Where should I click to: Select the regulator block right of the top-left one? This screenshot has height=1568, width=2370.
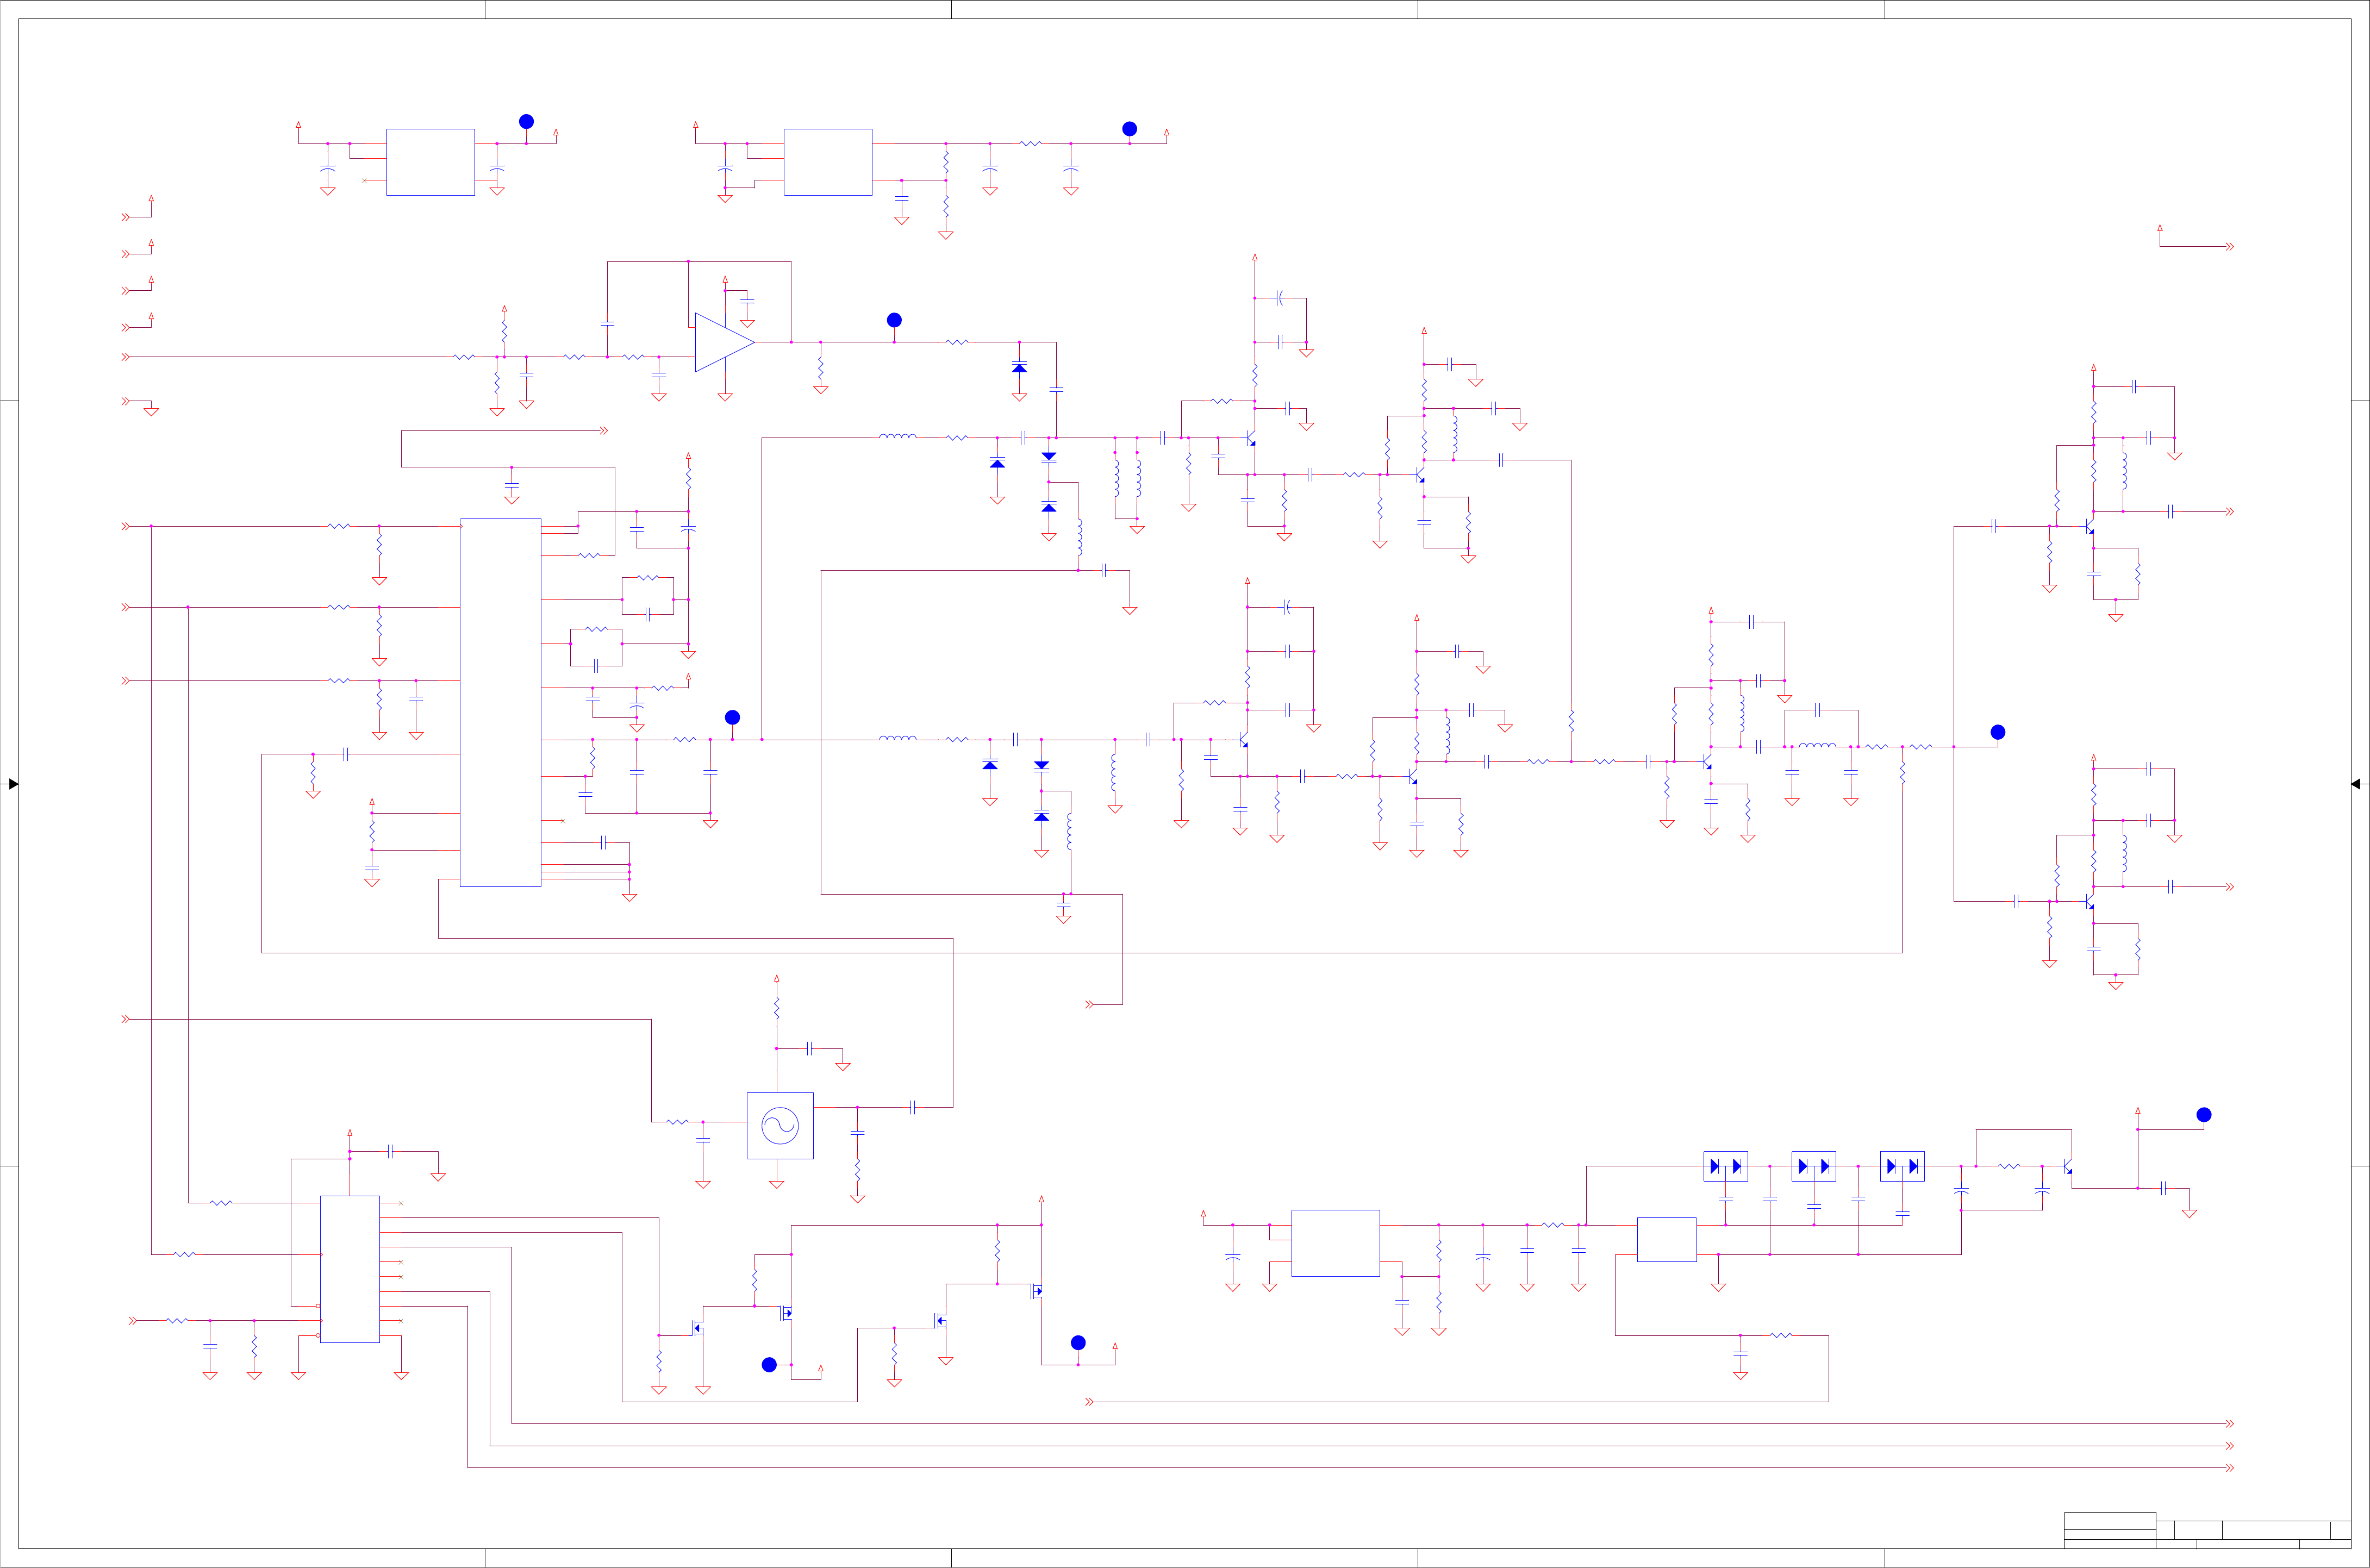pyautogui.click(x=828, y=162)
